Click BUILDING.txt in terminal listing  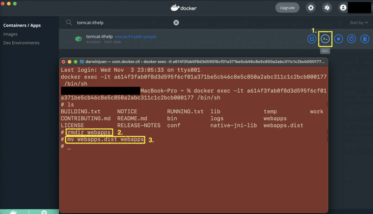coord(81,112)
